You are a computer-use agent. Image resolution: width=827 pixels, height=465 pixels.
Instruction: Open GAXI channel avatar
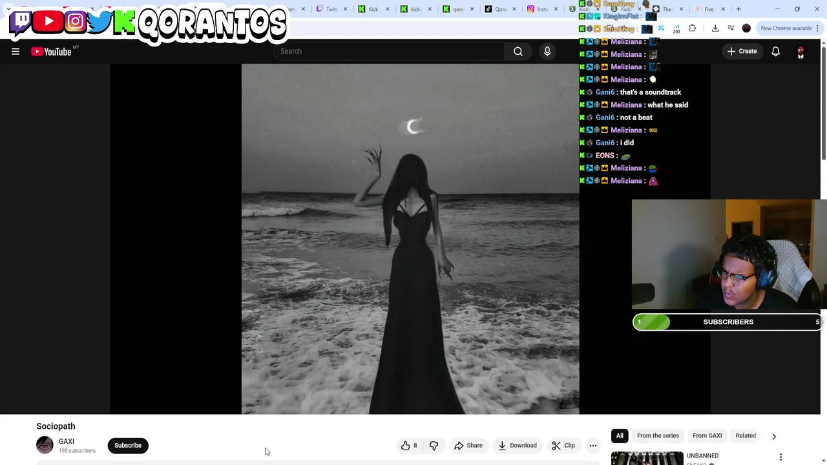(45, 445)
